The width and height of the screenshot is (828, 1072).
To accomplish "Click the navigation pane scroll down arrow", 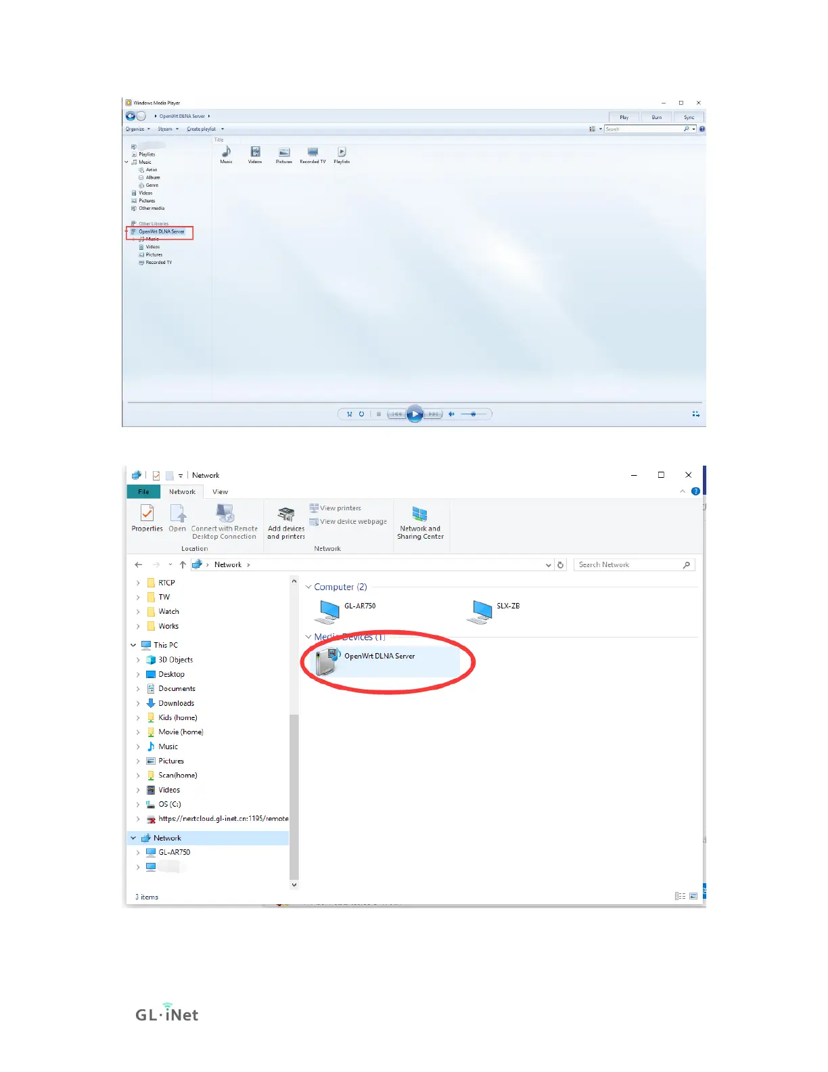I will click(x=294, y=885).
